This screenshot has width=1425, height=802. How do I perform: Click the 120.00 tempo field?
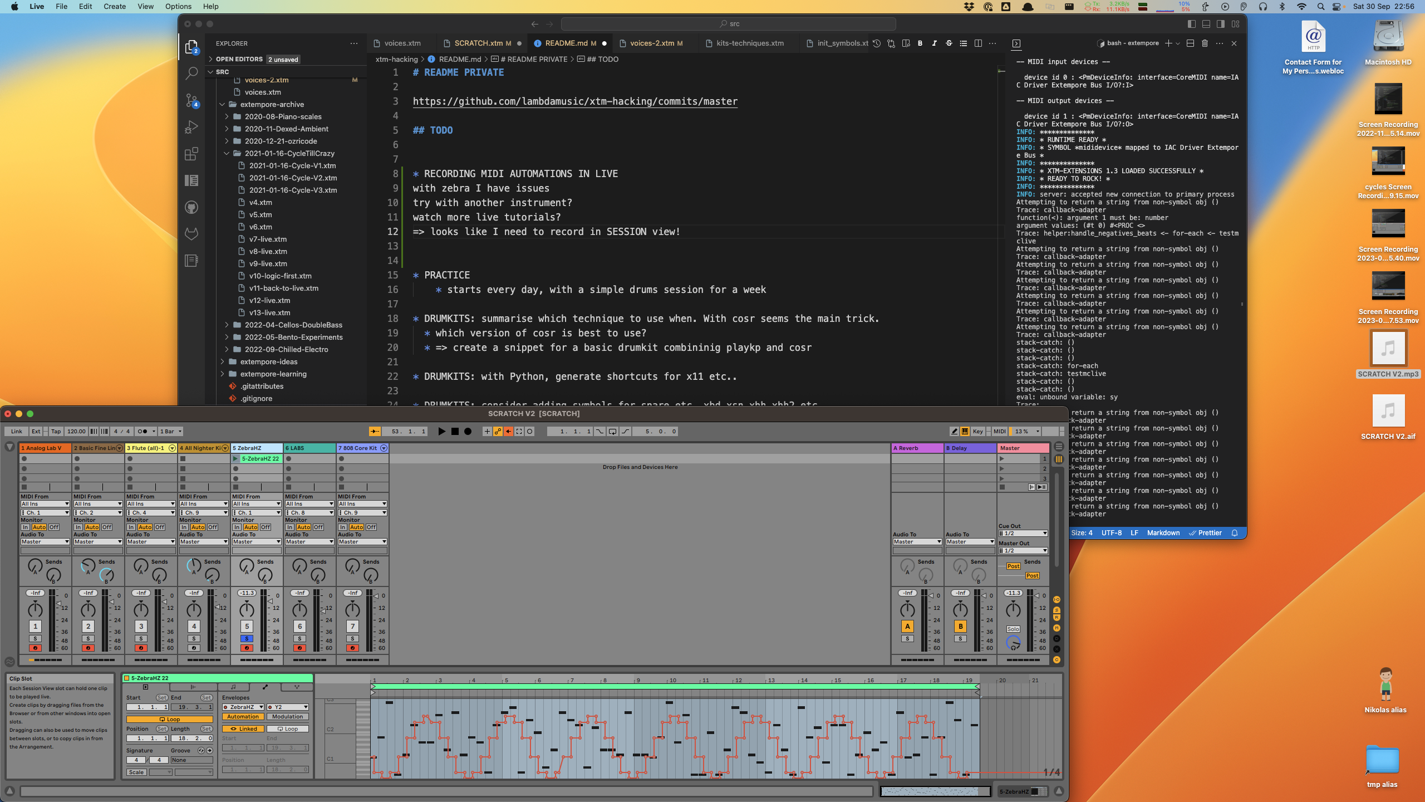(76, 431)
